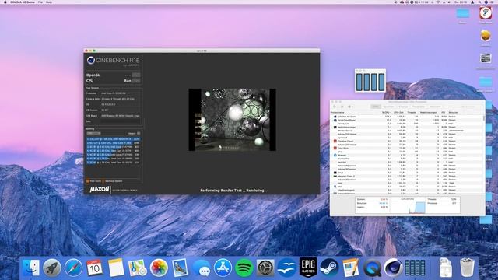Launch Safari from the Dock
The width and height of the screenshot is (498, 280).
tap(73, 268)
